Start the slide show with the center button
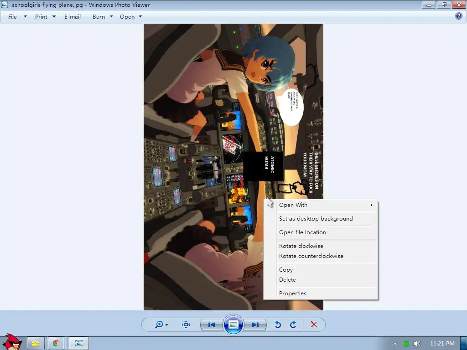 (x=233, y=324)
